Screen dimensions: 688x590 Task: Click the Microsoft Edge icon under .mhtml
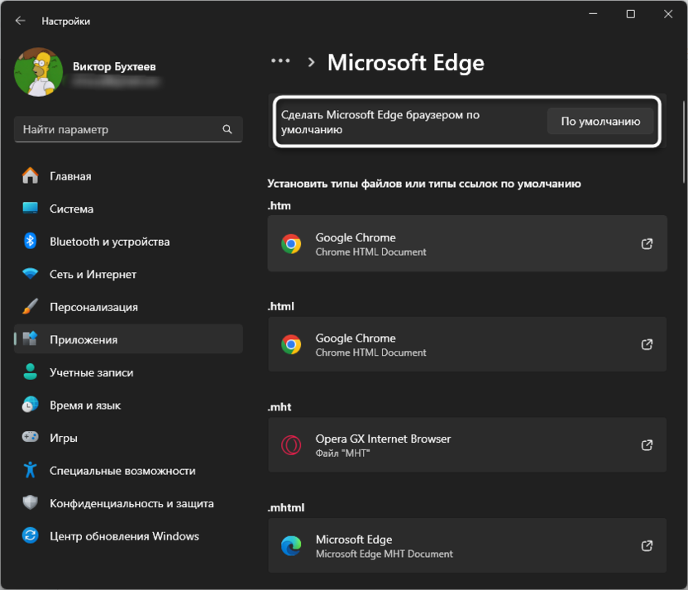click(x=291, y=546)
